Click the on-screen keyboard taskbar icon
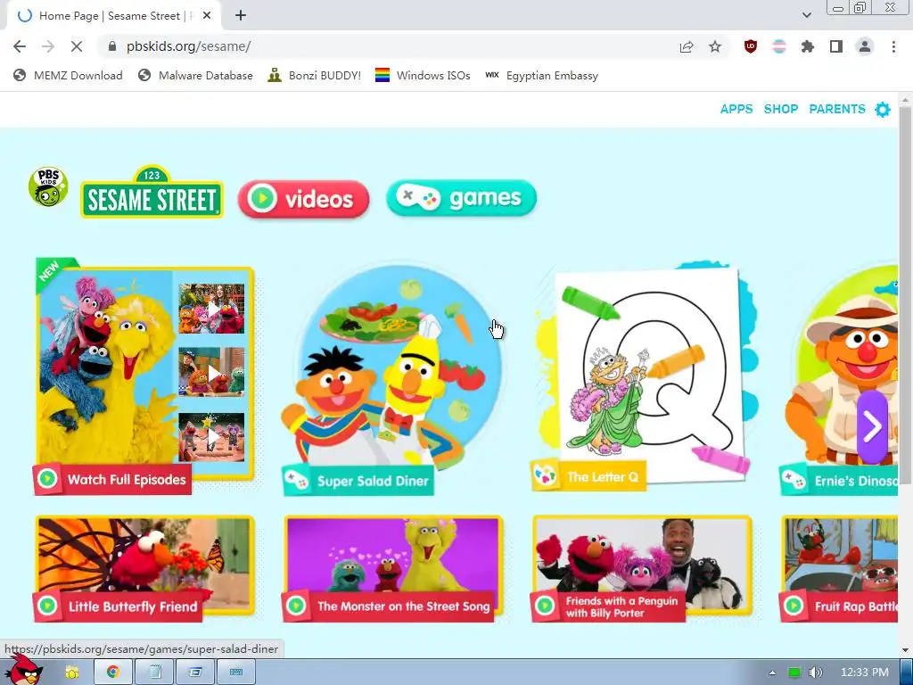 pos(235,673)
